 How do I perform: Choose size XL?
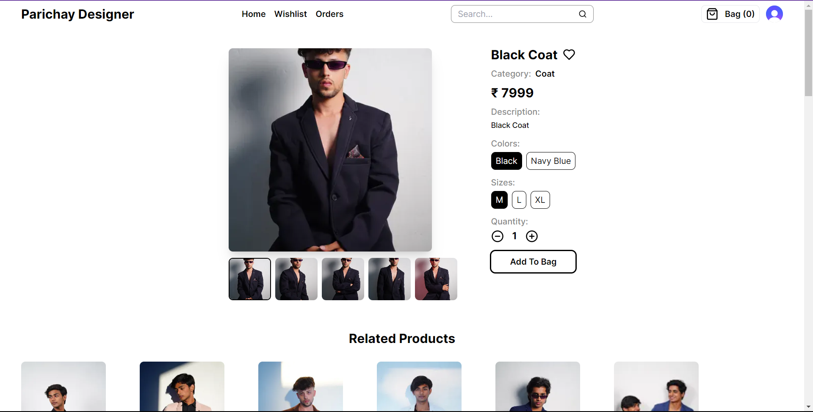coord(540,200)
